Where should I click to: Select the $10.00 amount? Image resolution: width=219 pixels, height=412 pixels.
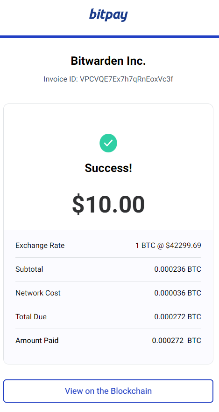[x=108, y=205]
